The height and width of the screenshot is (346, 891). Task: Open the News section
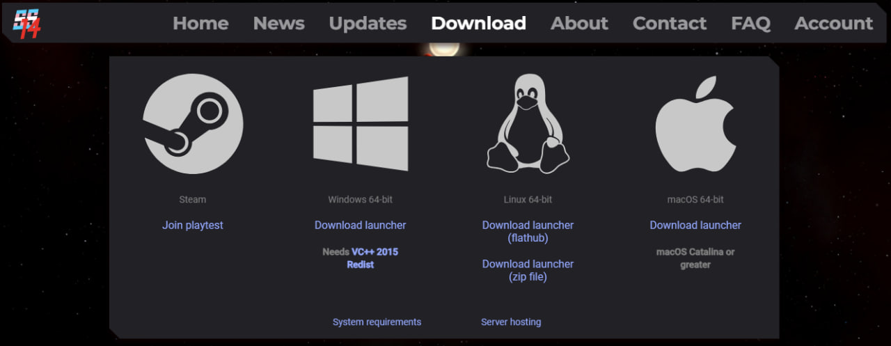tap(278, 23)
